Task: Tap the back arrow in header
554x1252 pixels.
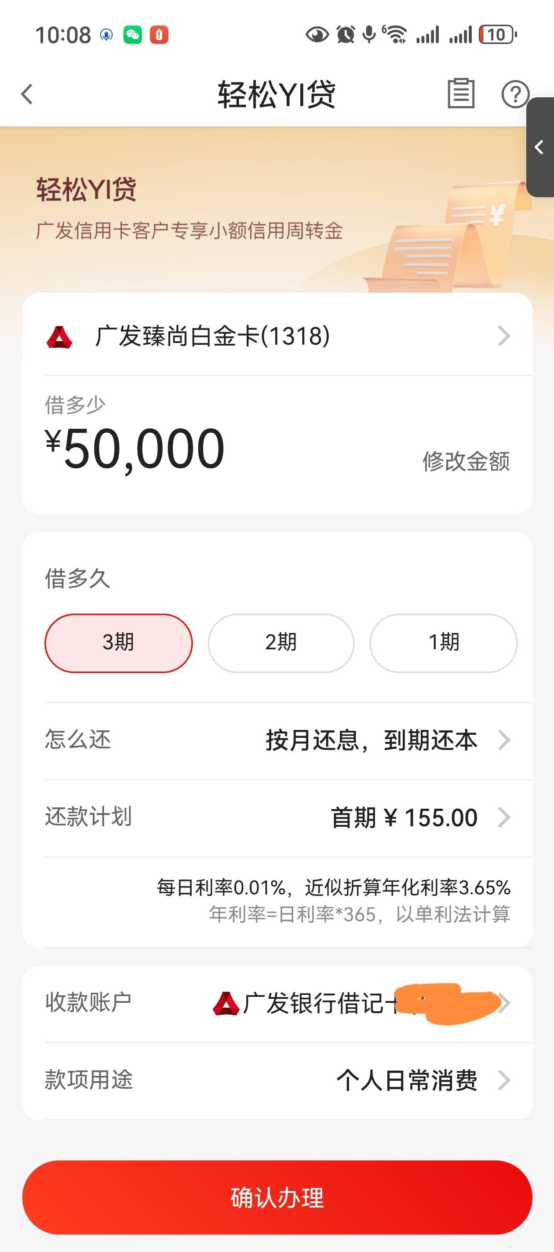Action: 27,94
